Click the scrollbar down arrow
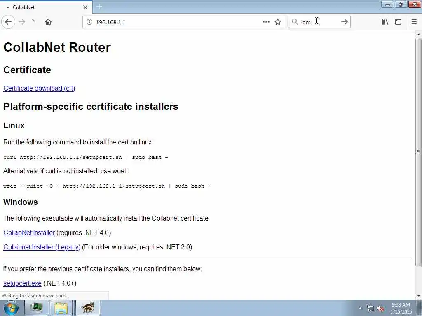Image resolution: width=422 pixels, height=316 pixels. pos(419,296)
